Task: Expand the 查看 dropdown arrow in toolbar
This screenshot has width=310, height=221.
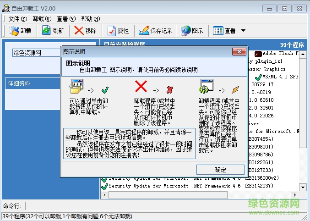Action: point(243,31)
